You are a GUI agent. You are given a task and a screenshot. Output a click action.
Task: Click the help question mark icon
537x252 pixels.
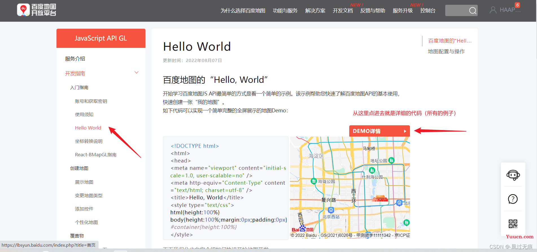tap(513, 199)
